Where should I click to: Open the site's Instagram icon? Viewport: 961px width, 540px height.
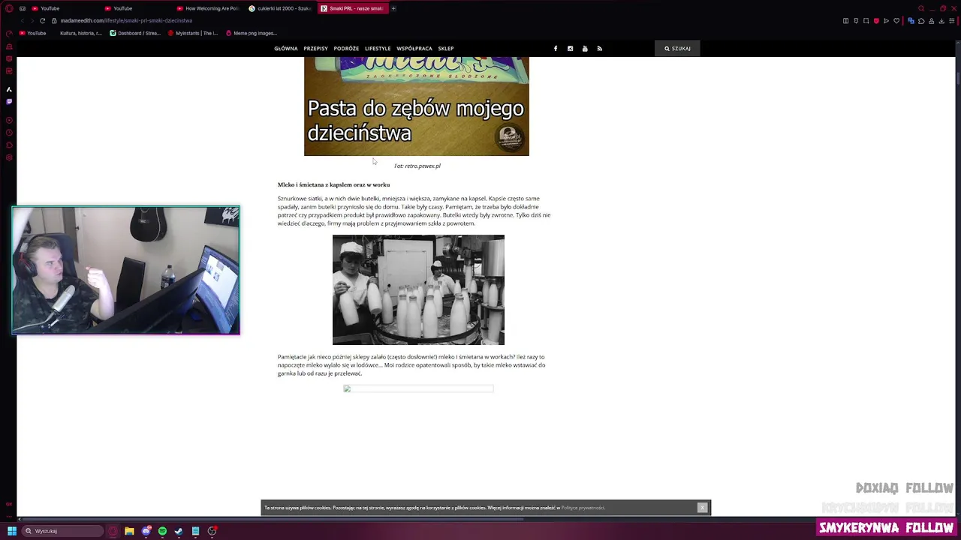pyautogui.click(x=571, y=49)
